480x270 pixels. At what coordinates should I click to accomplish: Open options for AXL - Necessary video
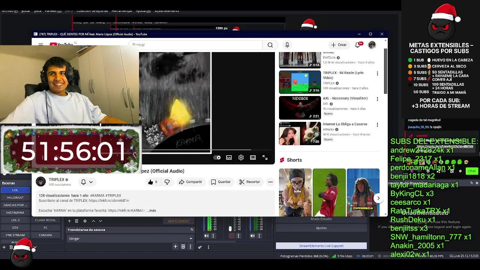coord(377,99)
